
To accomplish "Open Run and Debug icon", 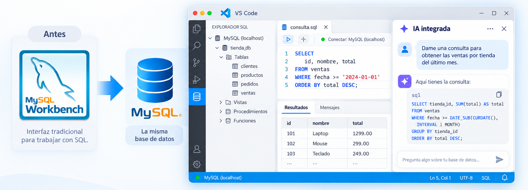I will coord(197,79).
